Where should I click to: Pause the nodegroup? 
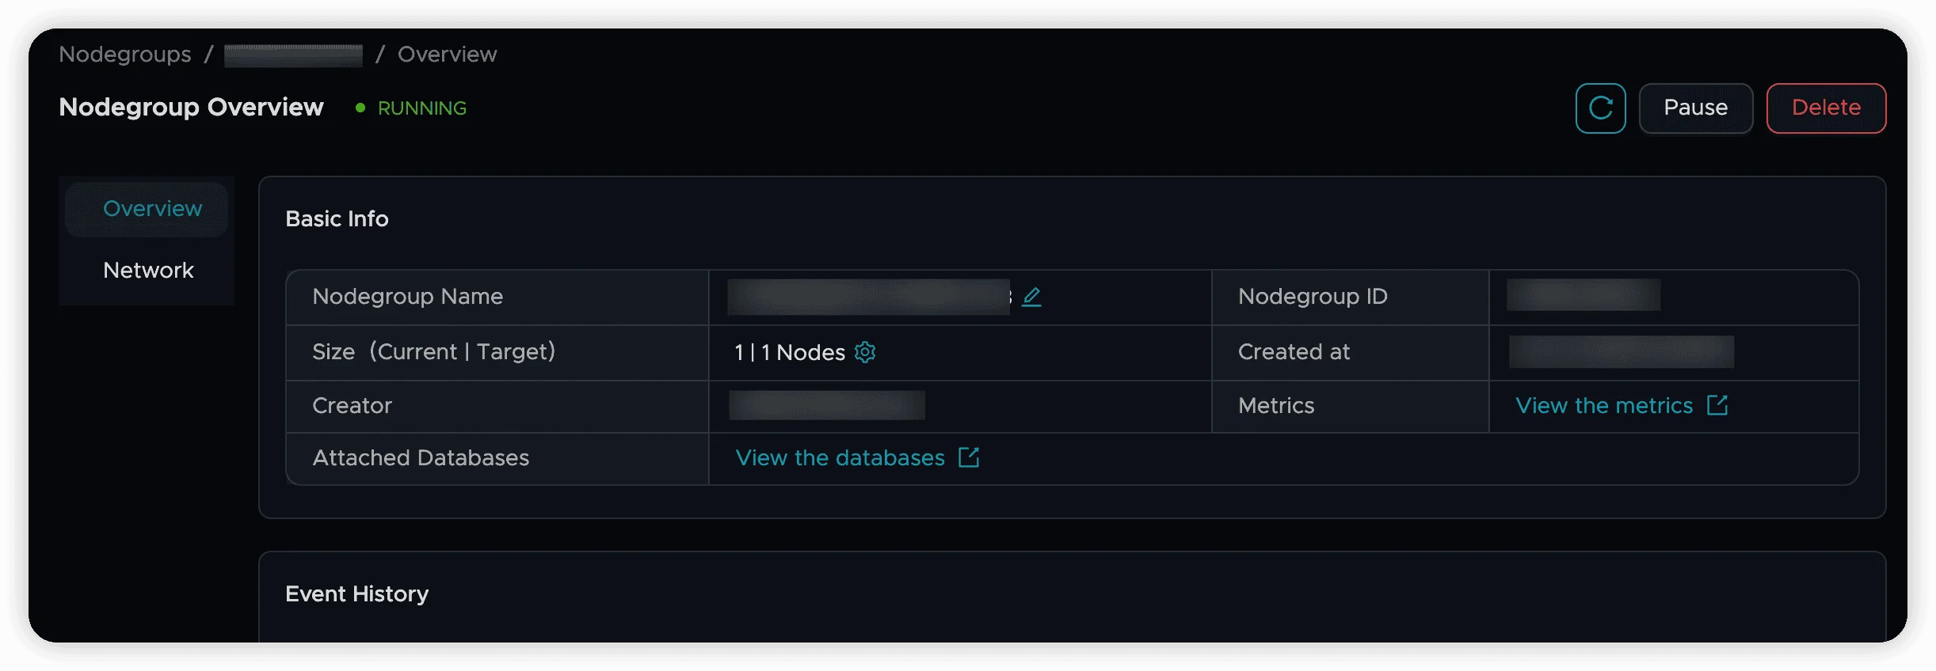(1695, 108)
